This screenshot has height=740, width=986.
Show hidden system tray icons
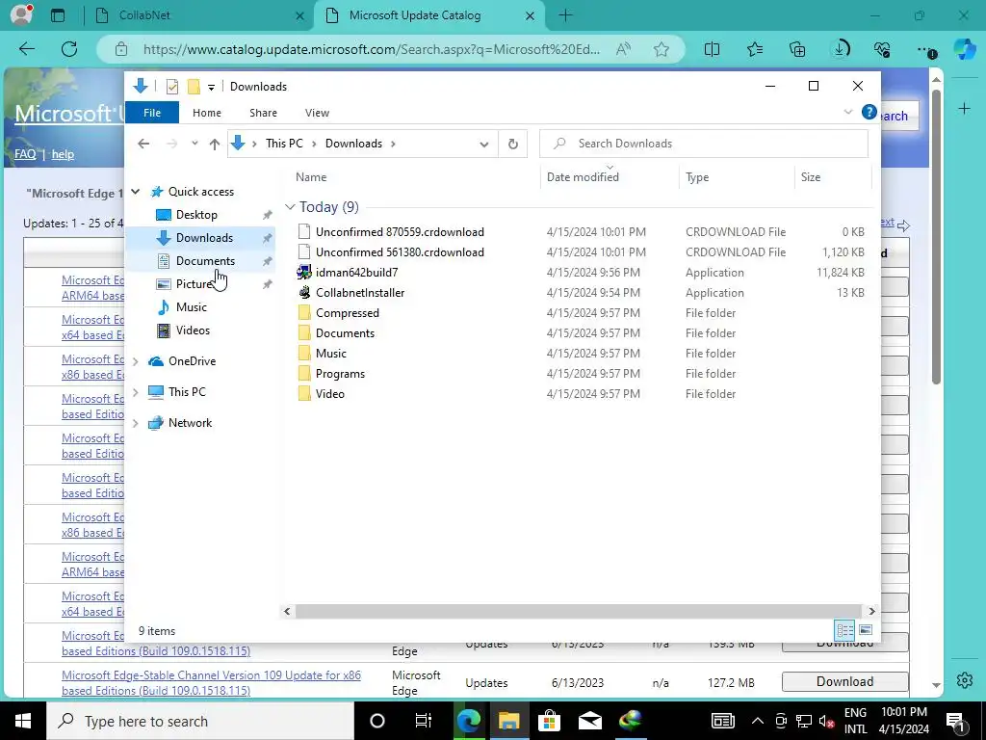coord(757,721)
